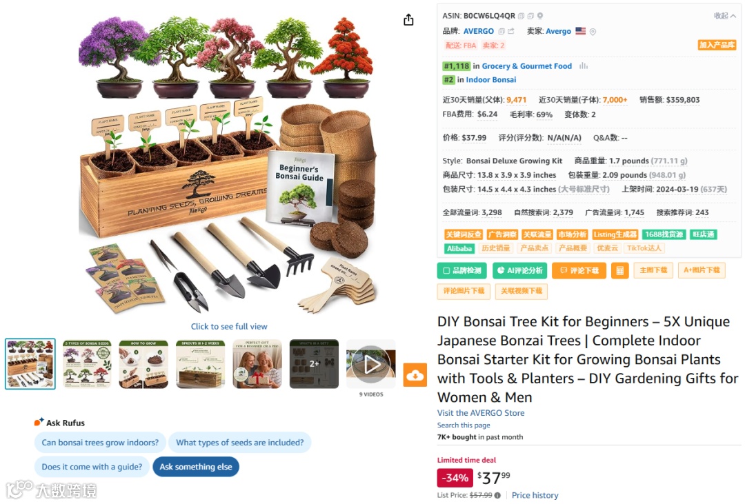
Task: Click the orange cloud download icon
Action: pos(415,375)
